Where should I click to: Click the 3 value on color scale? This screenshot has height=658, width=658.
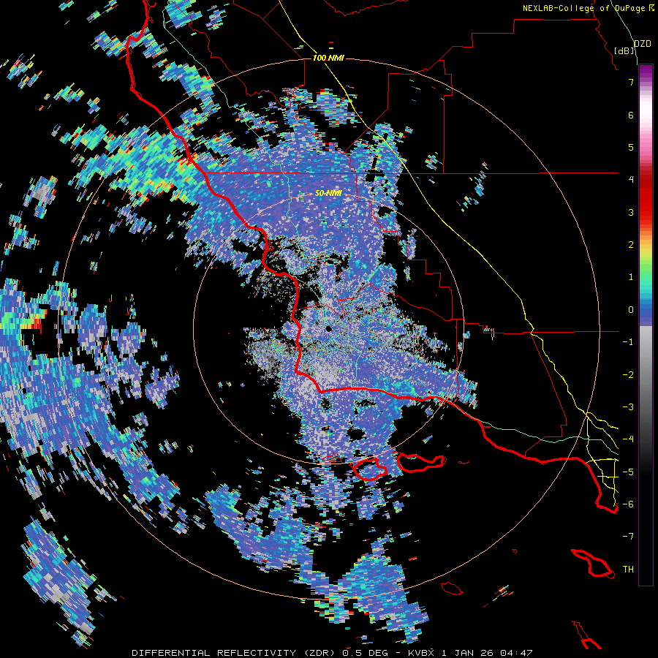coord(631,212)
